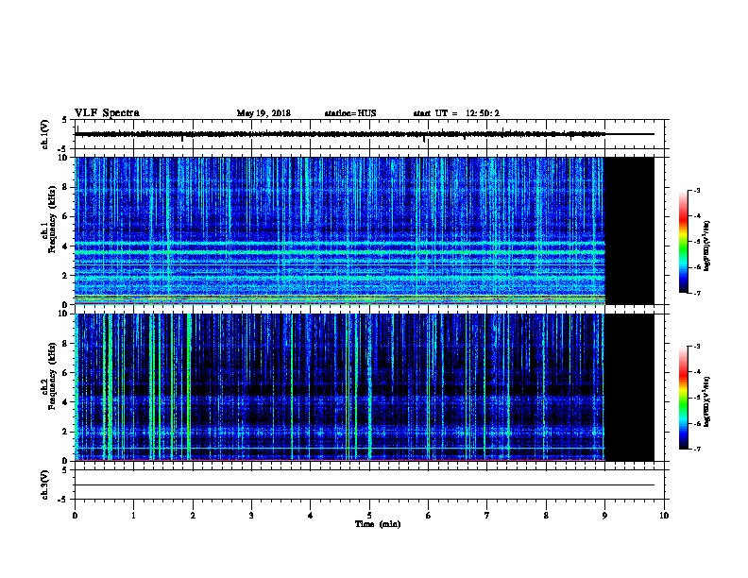Select the "start UT = 12:50:2" header text
Viewport: 748px width, 578px height.
(x=456, y=113)
